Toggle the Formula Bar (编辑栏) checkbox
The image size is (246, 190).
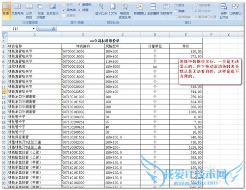coord(85,4)
